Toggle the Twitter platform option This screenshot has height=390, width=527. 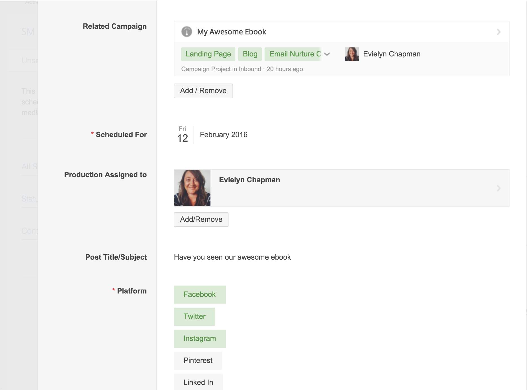[x=194, y=317]
